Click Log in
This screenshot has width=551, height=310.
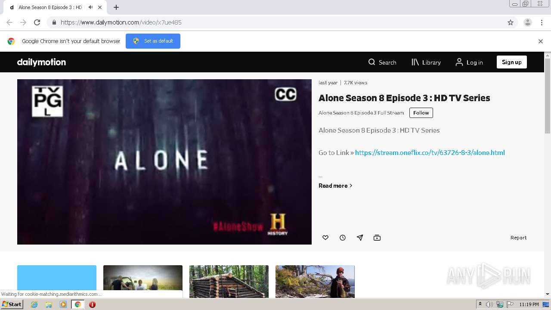click(x=469, y=62)
